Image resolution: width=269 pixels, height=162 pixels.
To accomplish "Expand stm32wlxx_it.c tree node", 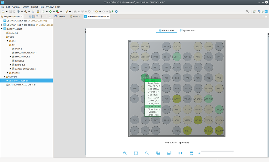I will [11, 57].
